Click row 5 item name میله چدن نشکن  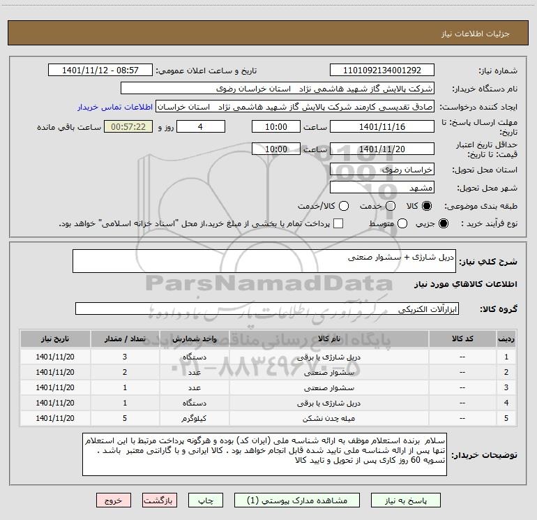328,418
